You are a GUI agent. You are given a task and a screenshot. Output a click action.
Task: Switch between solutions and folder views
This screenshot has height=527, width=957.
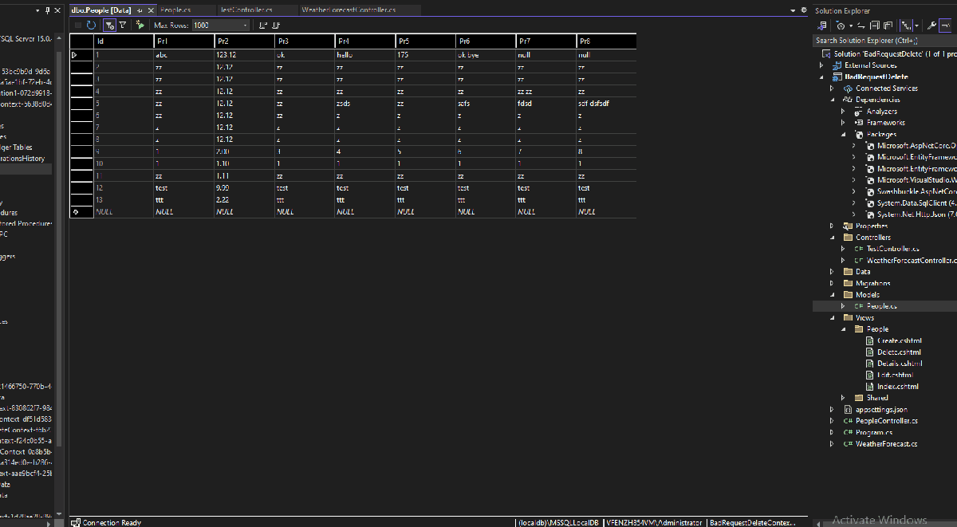(821, 26)
